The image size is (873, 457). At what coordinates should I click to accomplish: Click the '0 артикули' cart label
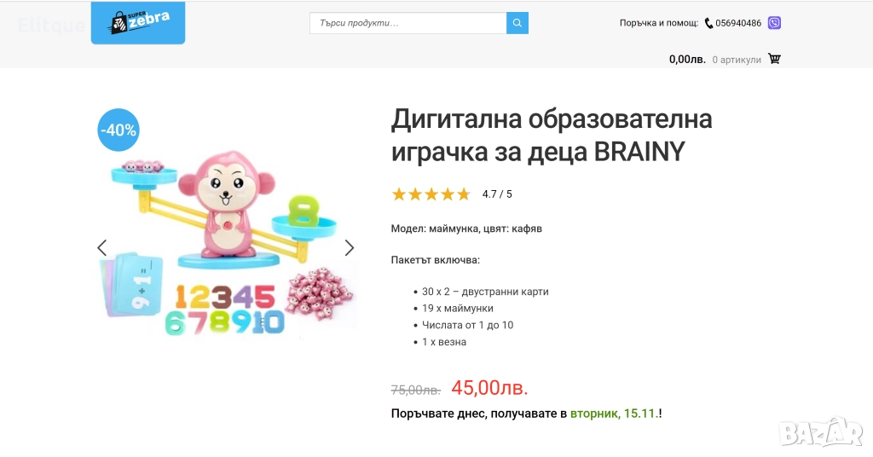coord(737,60)
